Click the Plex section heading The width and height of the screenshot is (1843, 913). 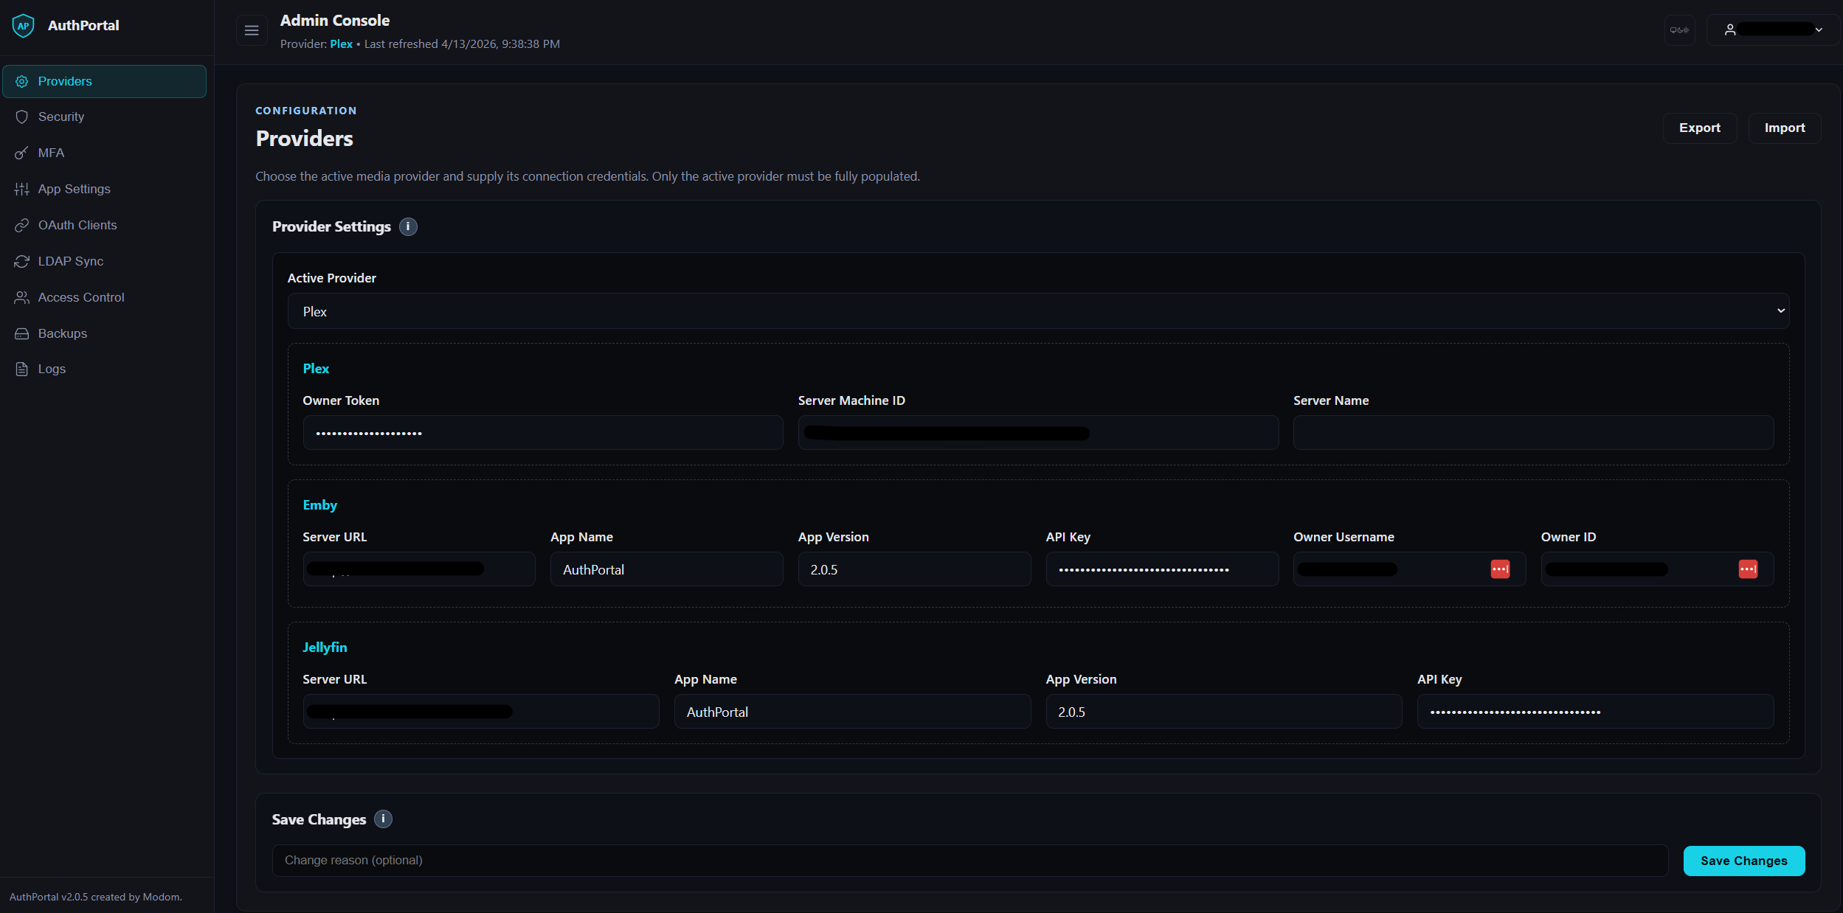click(x=316, y=369)
